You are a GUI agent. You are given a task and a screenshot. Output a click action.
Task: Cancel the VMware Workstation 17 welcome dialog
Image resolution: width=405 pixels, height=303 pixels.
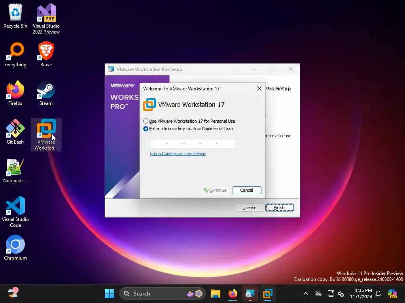pos(247,190)
